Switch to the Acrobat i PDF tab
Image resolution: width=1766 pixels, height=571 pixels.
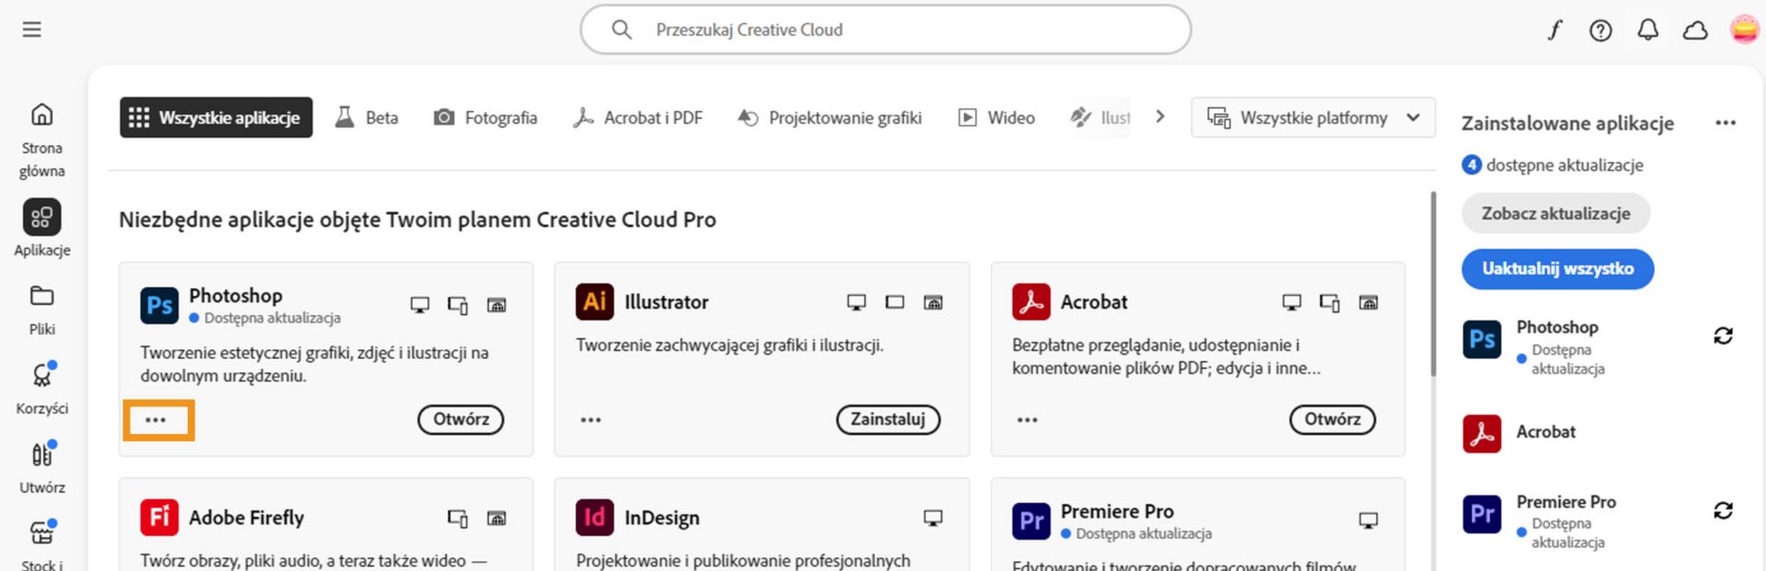click(637, 118)
